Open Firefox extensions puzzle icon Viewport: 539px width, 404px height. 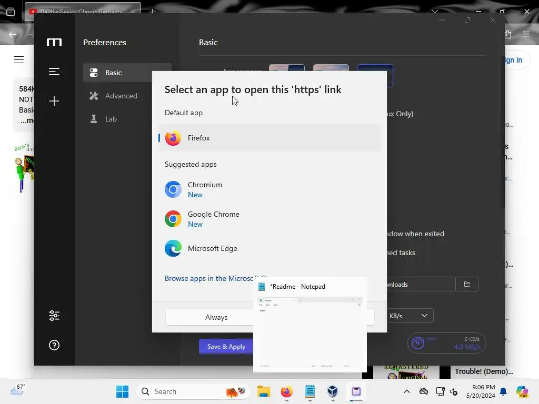508,34
